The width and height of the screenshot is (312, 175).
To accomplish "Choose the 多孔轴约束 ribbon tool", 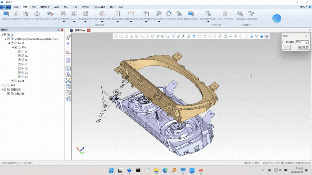I will tap(37, 15).
